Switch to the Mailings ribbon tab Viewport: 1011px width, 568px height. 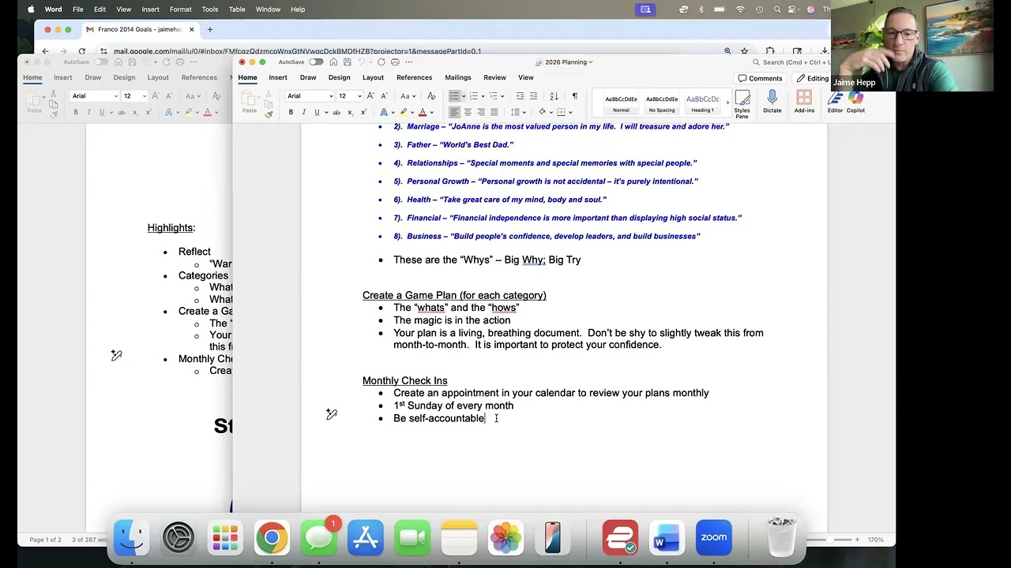pos(458,77)
